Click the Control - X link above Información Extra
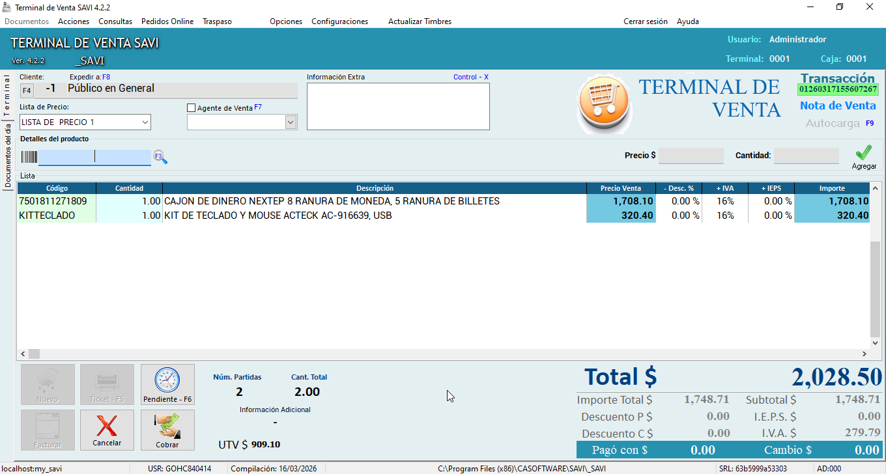The height and width of the screenshot is (474, 886). (x=470, y=76)
